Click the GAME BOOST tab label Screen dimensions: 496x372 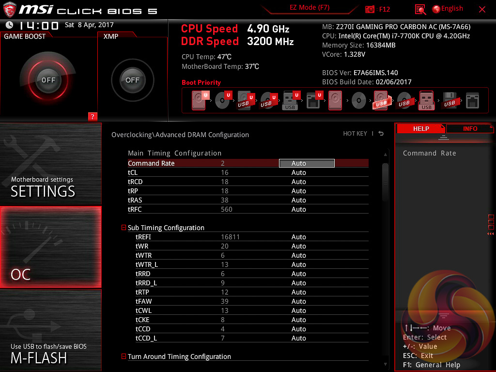(x=25, y=36)
